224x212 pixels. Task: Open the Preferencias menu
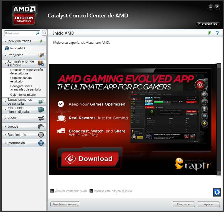coord(208,24)
